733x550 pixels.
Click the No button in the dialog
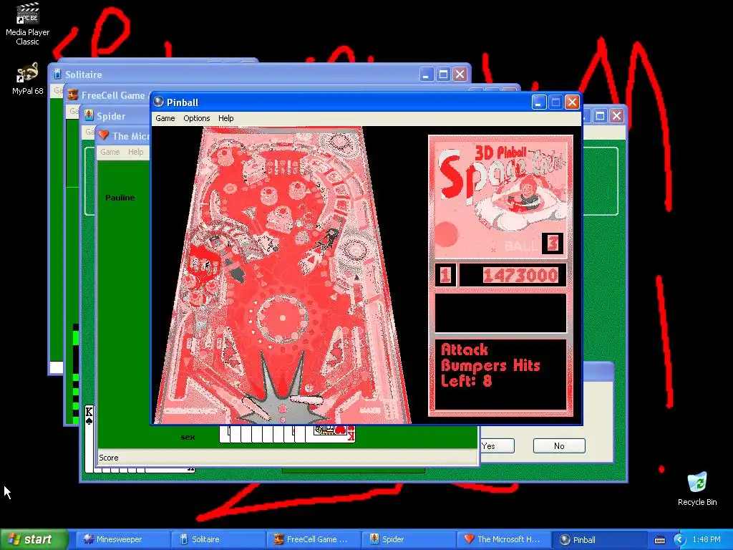coord(559,445)
